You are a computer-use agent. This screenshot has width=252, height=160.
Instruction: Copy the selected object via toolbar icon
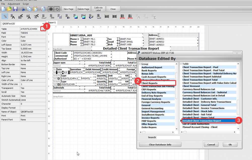tap(29, 9)
